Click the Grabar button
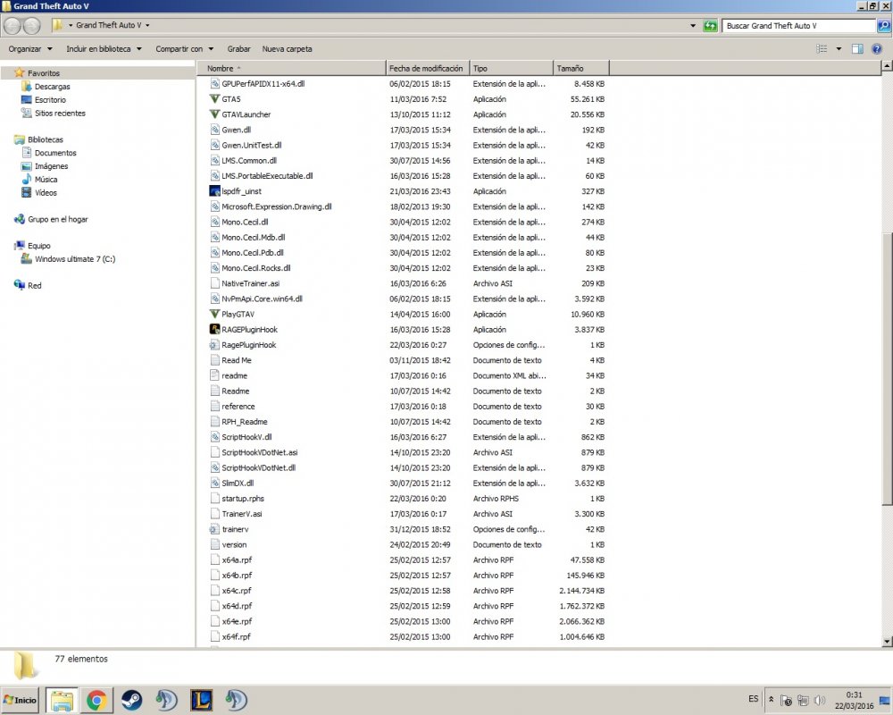The width and height of the screenshot is (893, 715). (238, 49)
